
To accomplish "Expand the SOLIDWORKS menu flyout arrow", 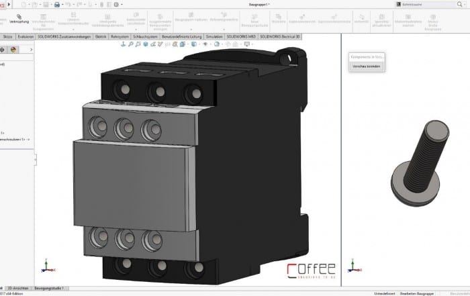I will (9, 4).
